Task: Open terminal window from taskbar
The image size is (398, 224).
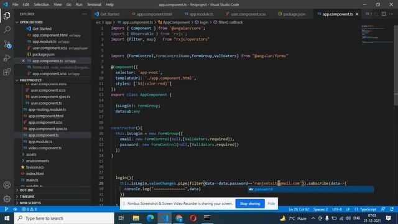Action: 207,218
